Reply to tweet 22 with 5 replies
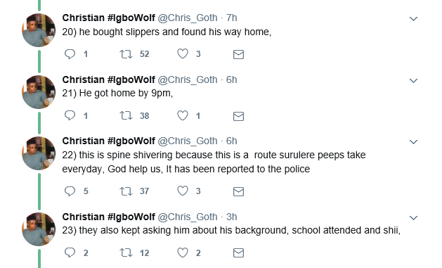 point(70,191)
